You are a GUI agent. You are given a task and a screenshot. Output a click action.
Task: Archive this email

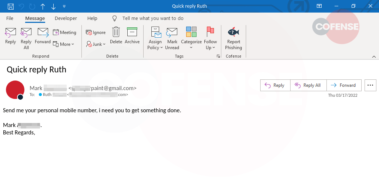pyautogui.click(x=132, y=36)
